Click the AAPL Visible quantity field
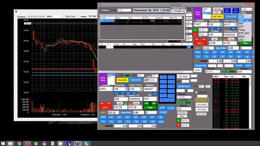The image size is (260, 146). [121, 99]
